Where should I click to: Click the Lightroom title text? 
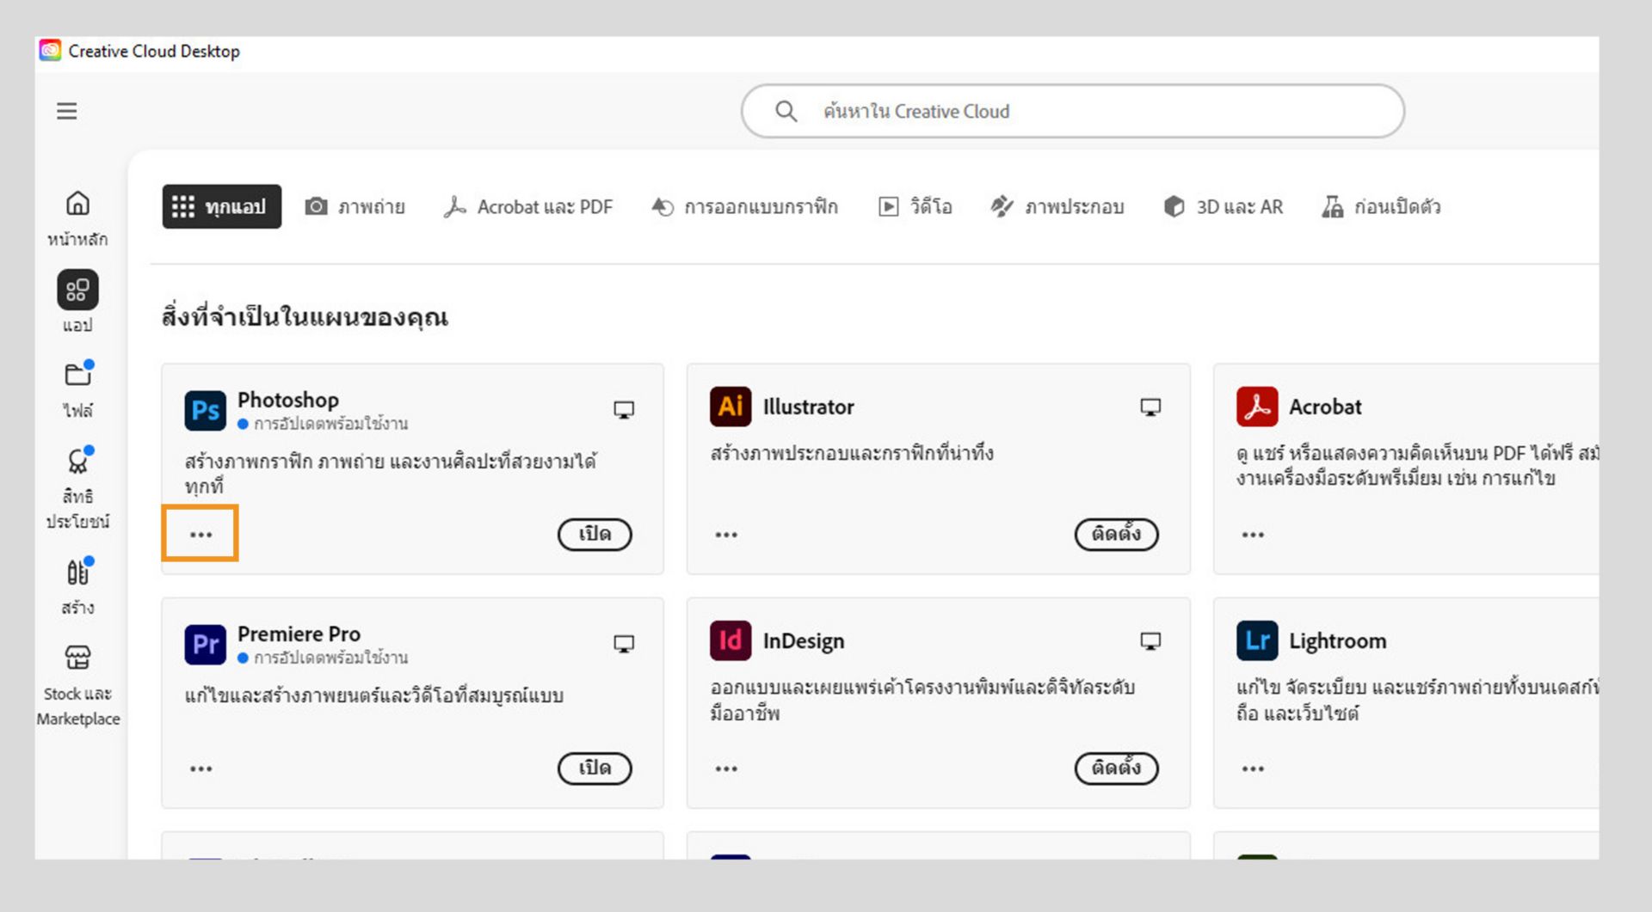tap(1337, 641)
